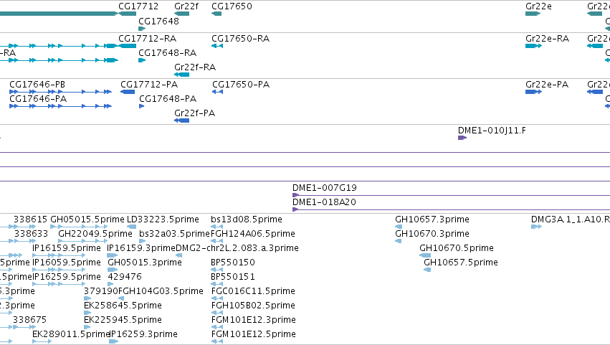The width and height of the screenshot is (610, 345).
Task: Click the IP16059.5prime EST label
Action: tap(67, 263)
